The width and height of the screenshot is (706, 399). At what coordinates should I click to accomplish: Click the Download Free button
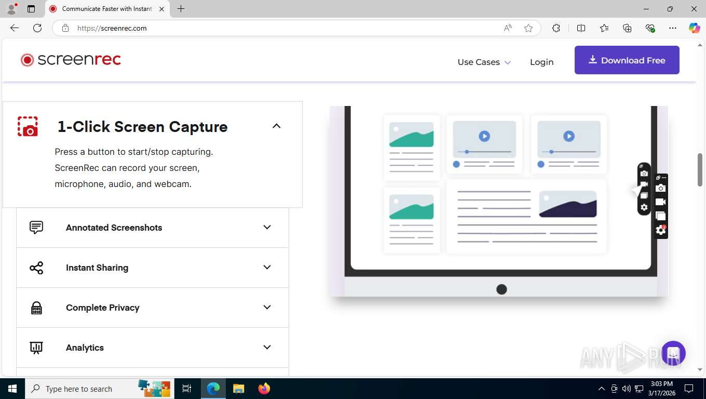click(x=627, y=60)
